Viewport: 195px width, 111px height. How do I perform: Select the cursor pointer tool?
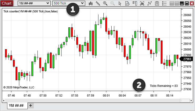pos(120,3)
